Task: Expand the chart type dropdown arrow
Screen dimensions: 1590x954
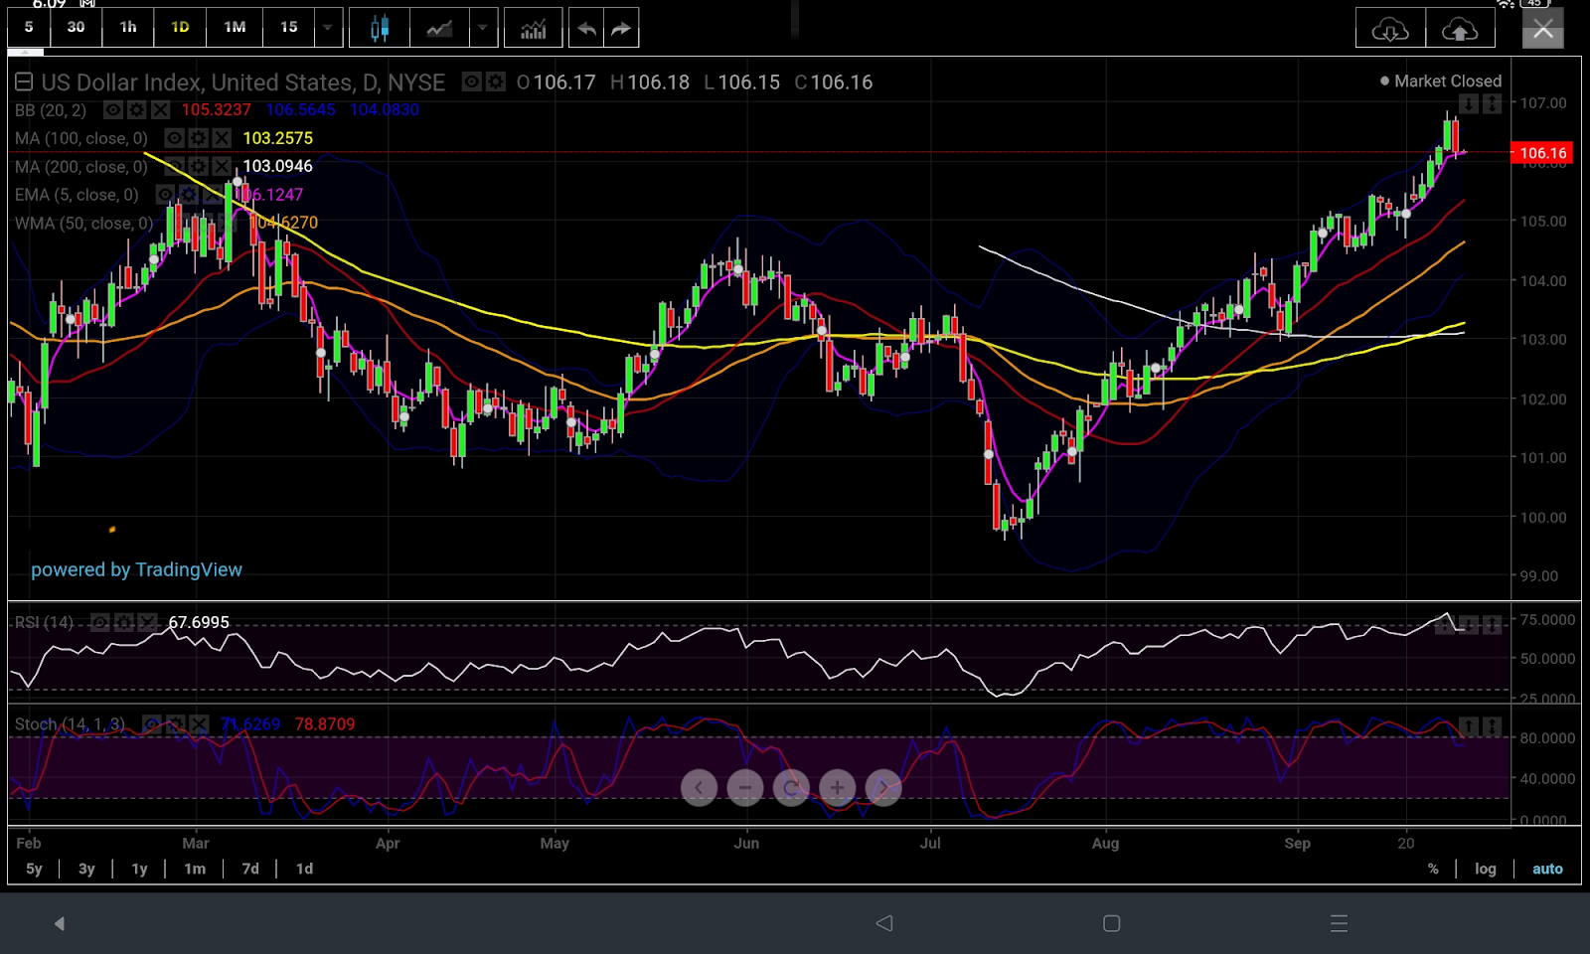Action: tap(483, 28)
